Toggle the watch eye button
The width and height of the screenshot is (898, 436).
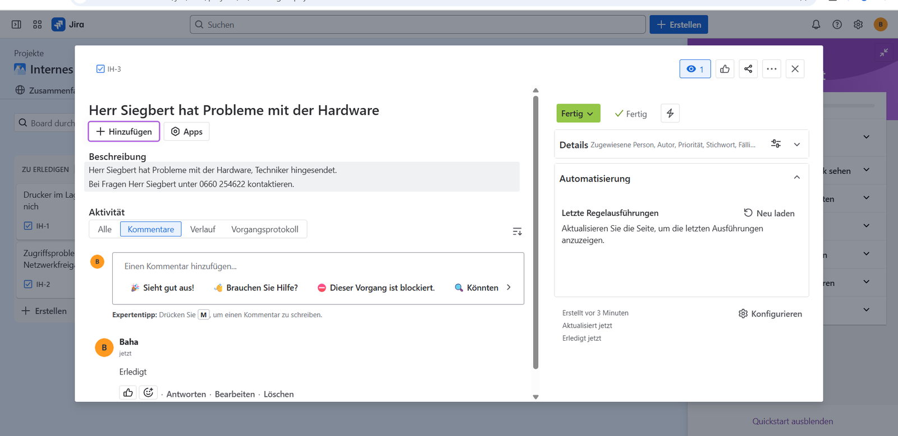click(695, 69)
